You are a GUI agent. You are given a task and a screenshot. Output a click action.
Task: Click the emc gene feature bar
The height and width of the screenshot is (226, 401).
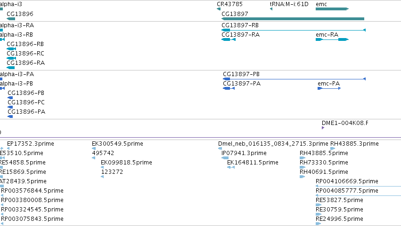pyautogui.click(x=332, y=9)
